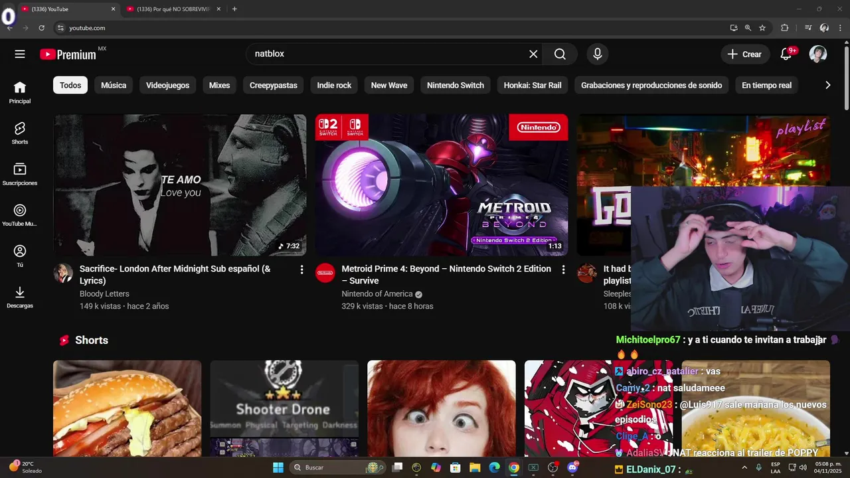This screenshot has width=850, height=478.
Task: Open the red-haired girl Short thumbnail
Action: pyautogui.click(x=442, y=408)
